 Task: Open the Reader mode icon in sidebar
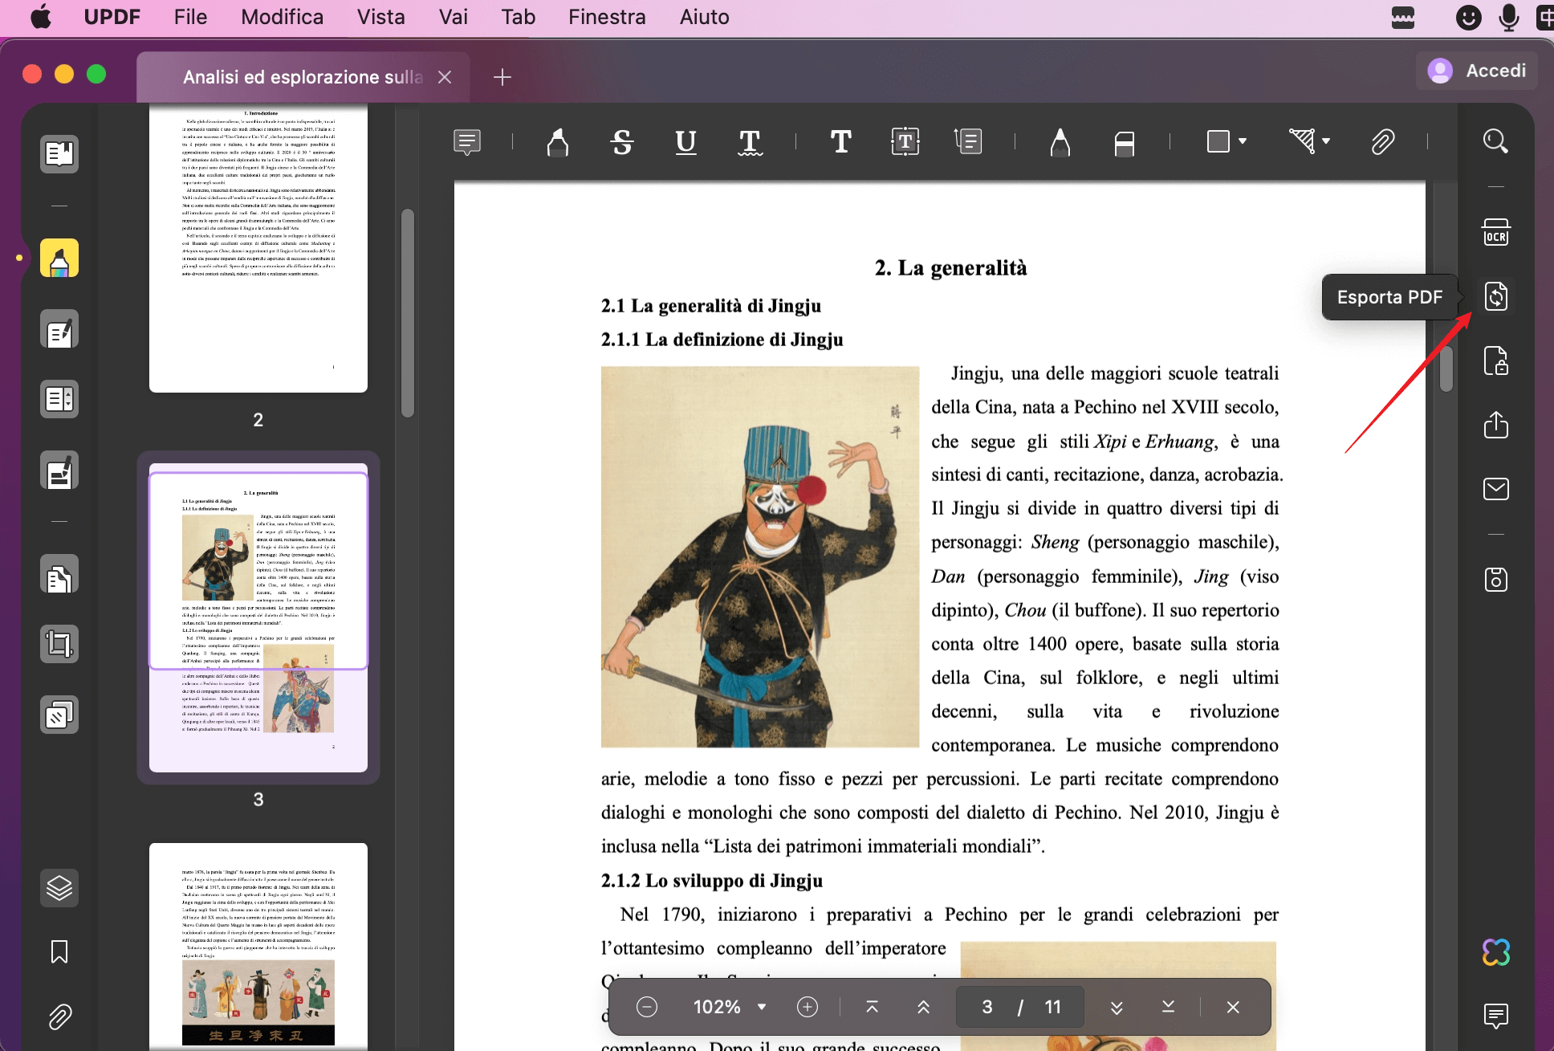(59, 153)
